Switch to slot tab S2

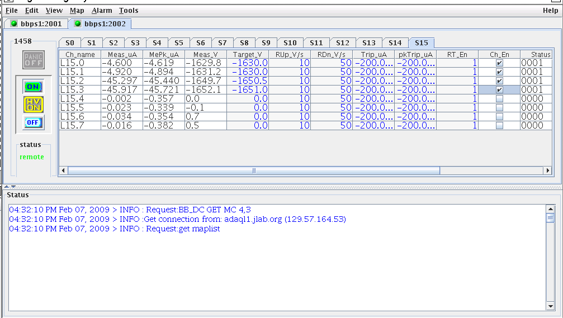point(113,42)
